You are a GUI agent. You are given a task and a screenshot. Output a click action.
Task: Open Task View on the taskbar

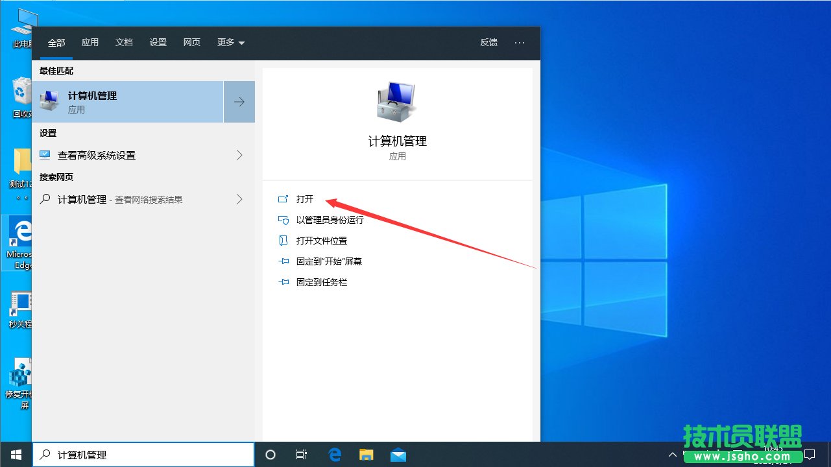(x=301, y=455)
